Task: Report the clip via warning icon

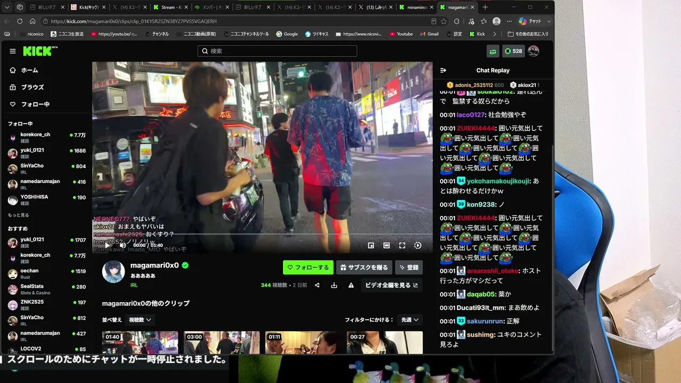Action: tap(351, 285)
